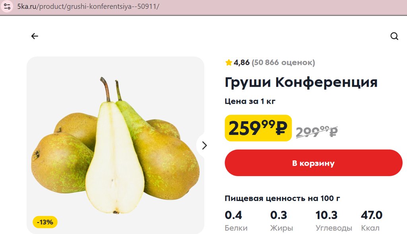Viewport: 407px width, 234px height.
Task: Show next product photo with chevron
Action: [x=204, y=145]
